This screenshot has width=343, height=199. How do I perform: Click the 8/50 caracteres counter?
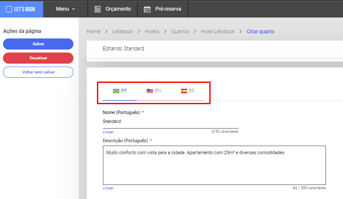click(225, 132)
